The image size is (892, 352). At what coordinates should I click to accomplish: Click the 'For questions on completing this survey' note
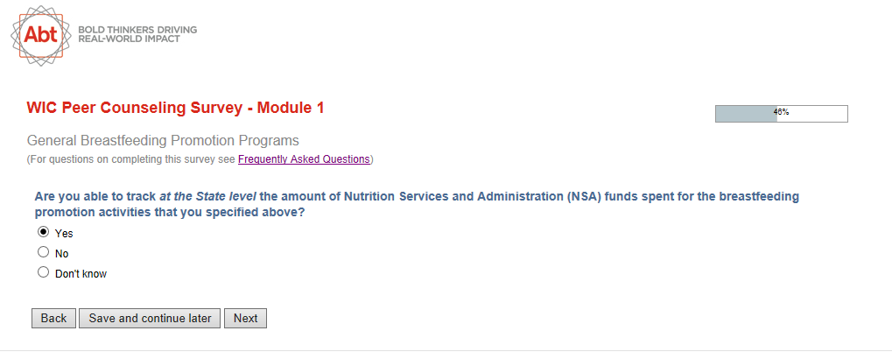(x=131, y=159)
